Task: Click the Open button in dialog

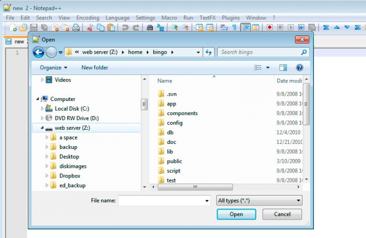Action: point(236,214)
